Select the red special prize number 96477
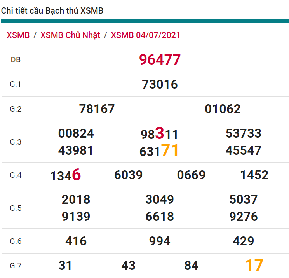Screen dimensions: 289x278 click(160, 59)
